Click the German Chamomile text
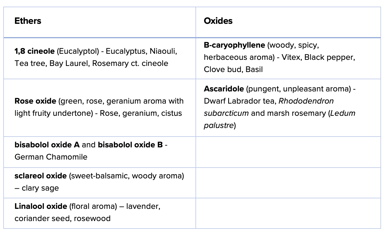Viewport: 391px width, 236px height. coord(51,157)
